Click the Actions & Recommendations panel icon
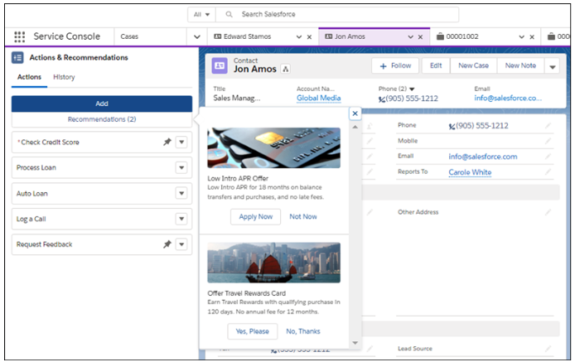Image resolution: width=575 pixels, height=362 pixels. pos(17,58)
